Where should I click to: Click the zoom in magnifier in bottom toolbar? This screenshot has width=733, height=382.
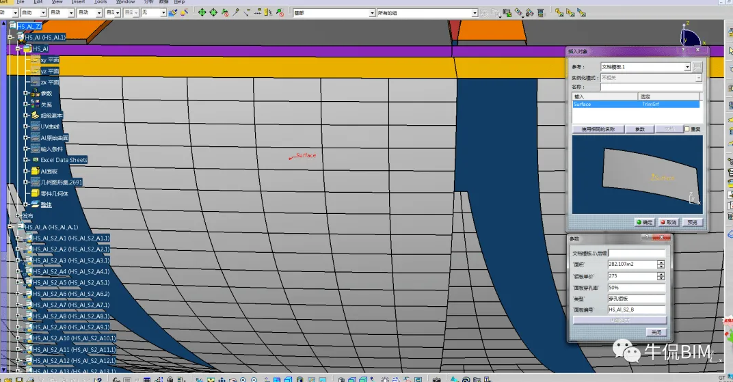pyautogui.click(x=243, y=379)
